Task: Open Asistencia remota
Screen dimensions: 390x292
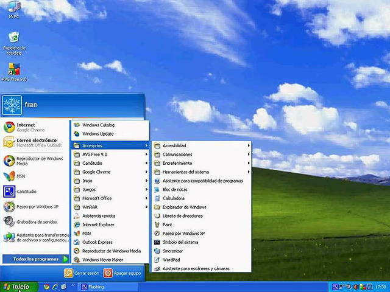Action: click(x=110, y=216)
